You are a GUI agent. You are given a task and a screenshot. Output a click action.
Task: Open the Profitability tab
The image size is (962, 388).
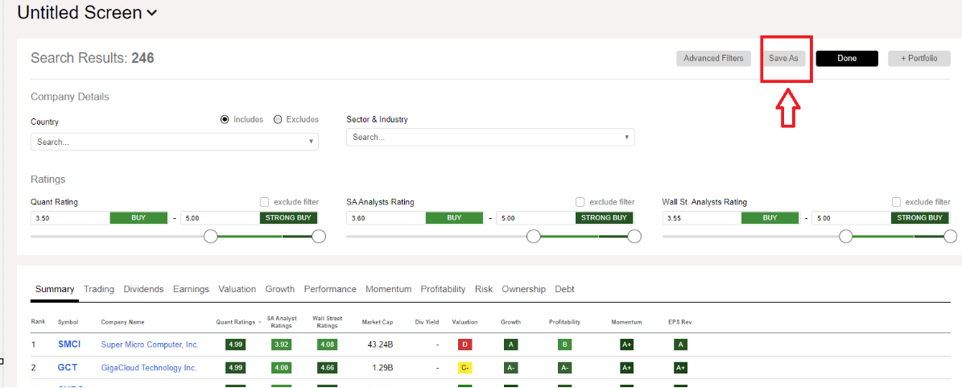pos(443,289)
